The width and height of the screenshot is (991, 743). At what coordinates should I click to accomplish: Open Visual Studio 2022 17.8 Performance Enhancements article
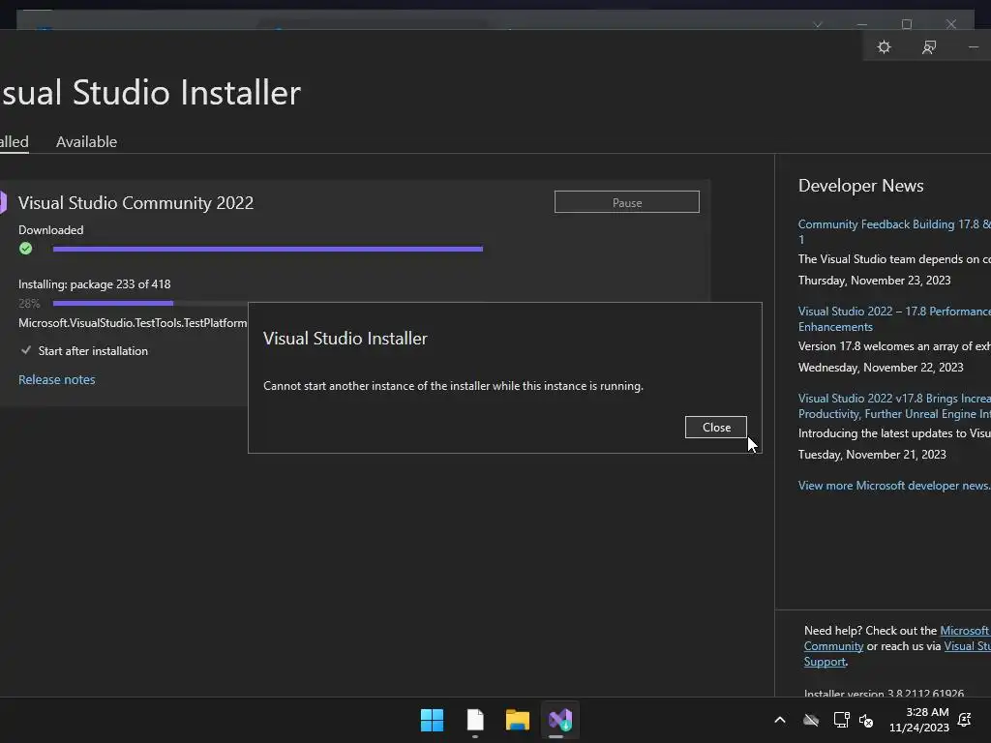click(894, 318)
